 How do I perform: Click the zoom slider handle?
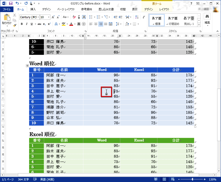tap(192, 179)
